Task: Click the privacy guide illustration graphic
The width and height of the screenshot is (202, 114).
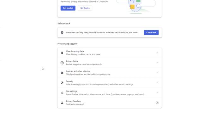Action: (136, 7)
